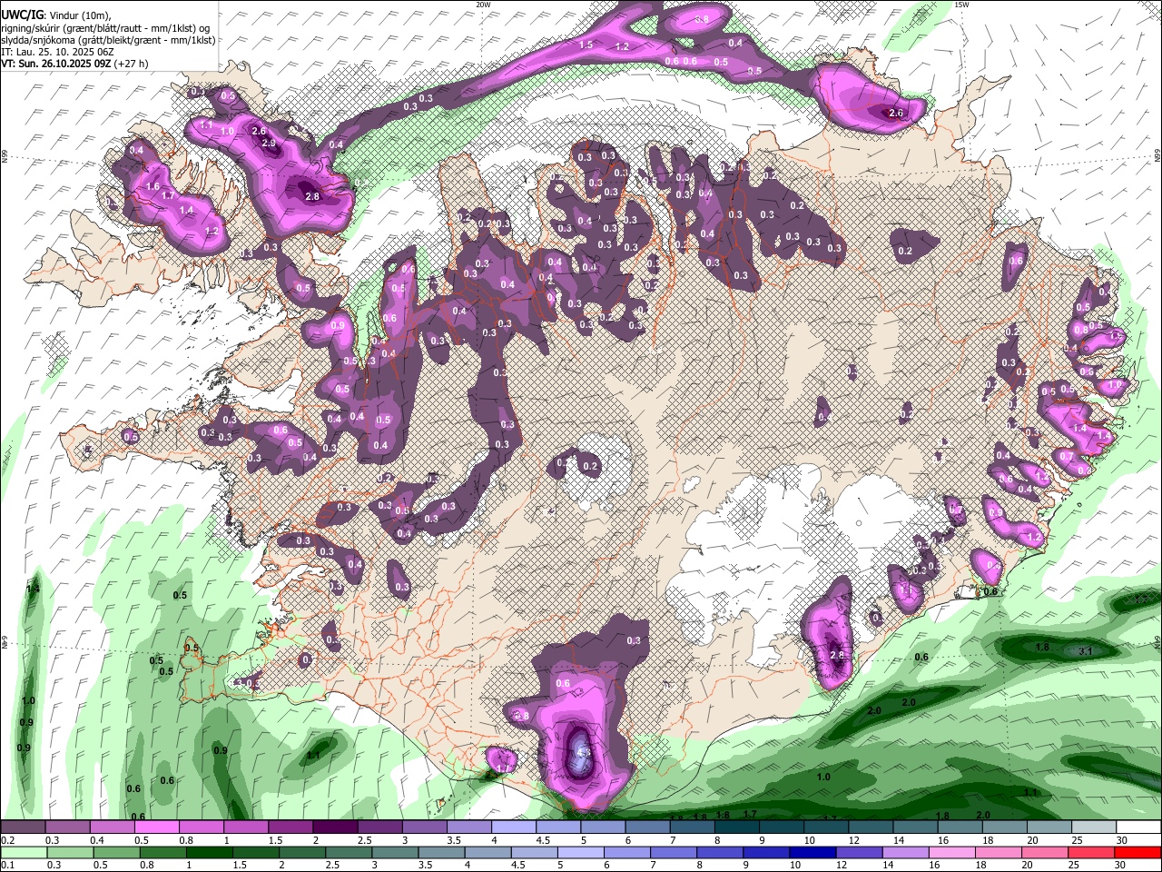Click the '0.2' label starting the top legend row
Viewport: 1162px width, 872px height.
(7, 840)
